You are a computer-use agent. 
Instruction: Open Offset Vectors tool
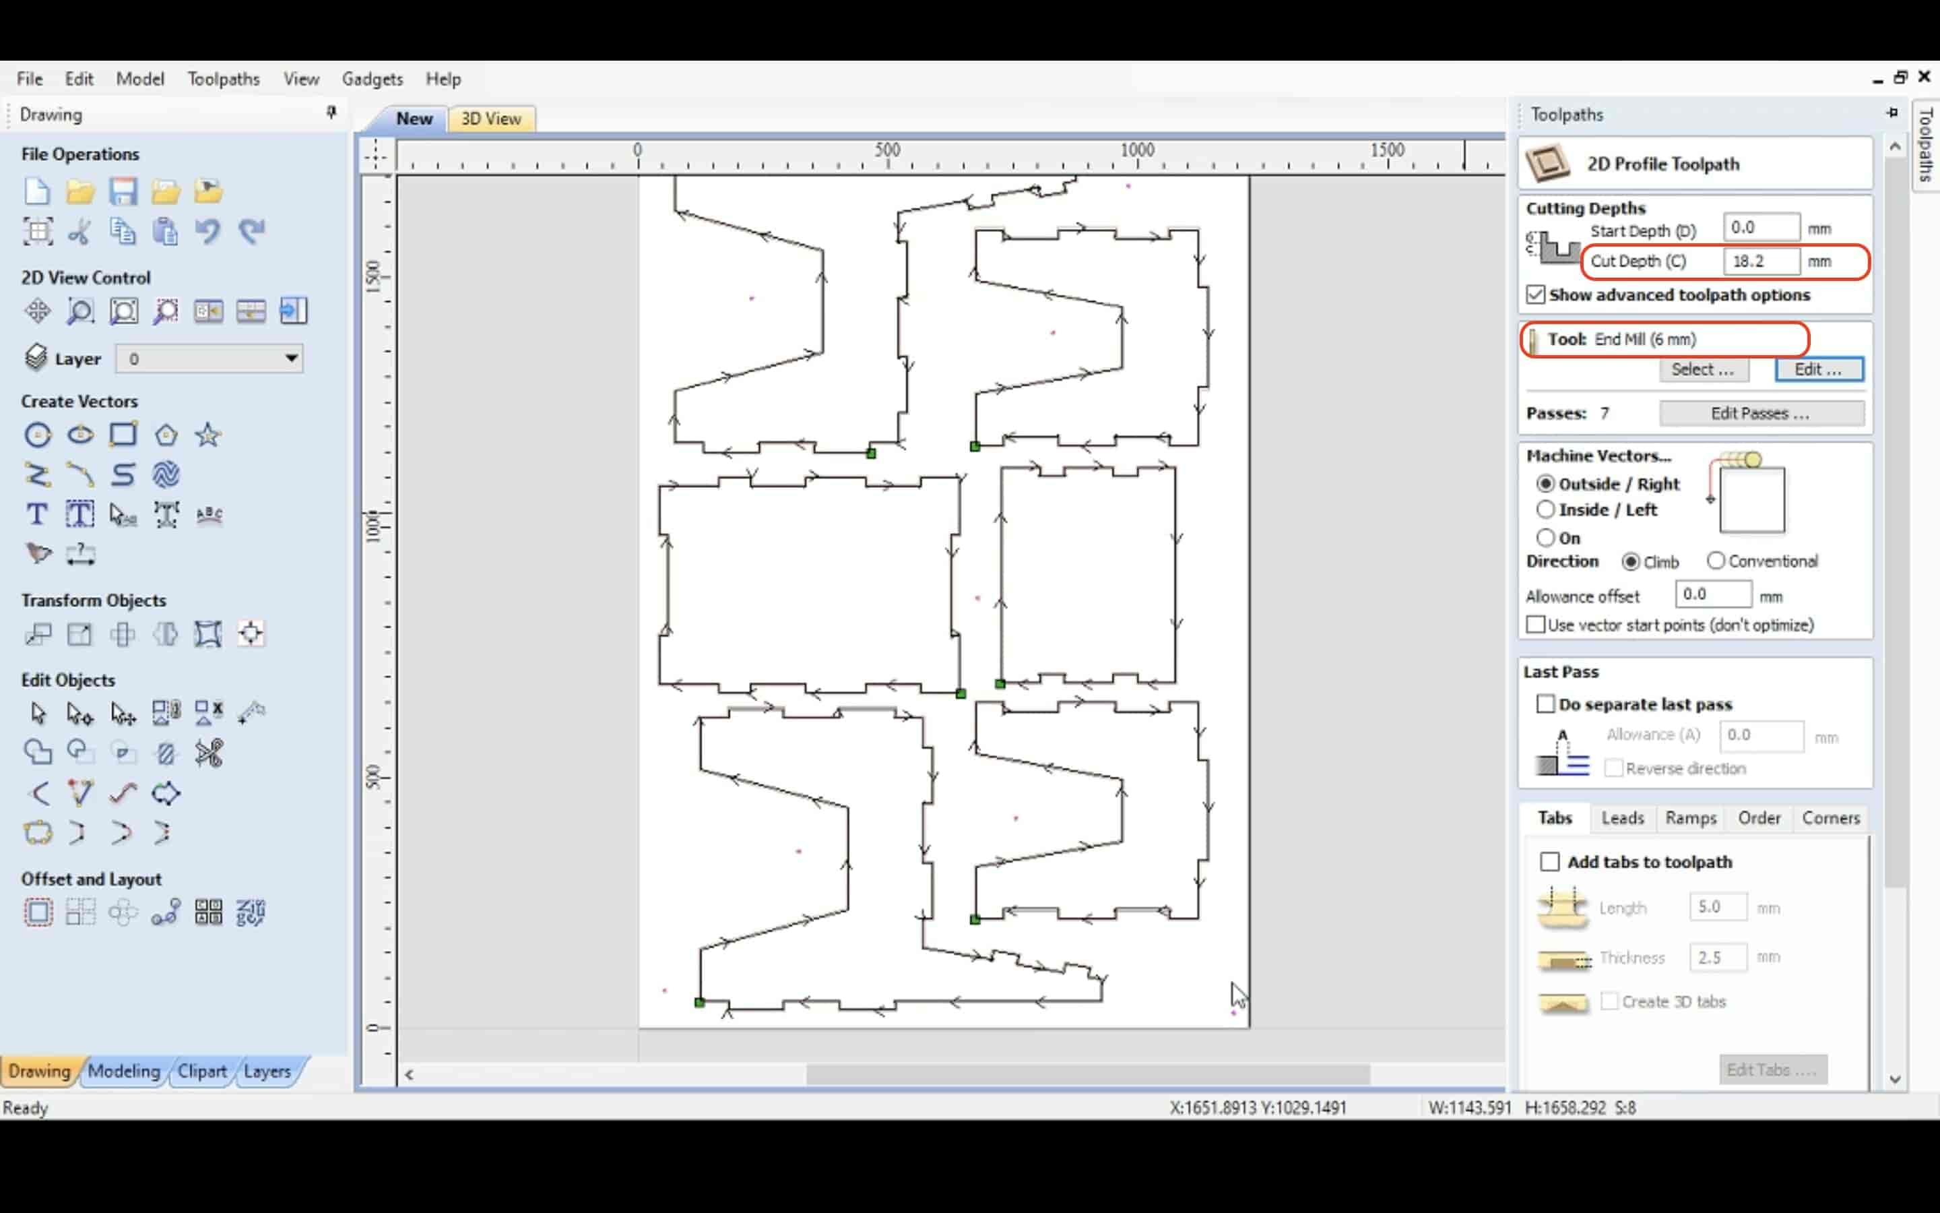coord(37,912)
